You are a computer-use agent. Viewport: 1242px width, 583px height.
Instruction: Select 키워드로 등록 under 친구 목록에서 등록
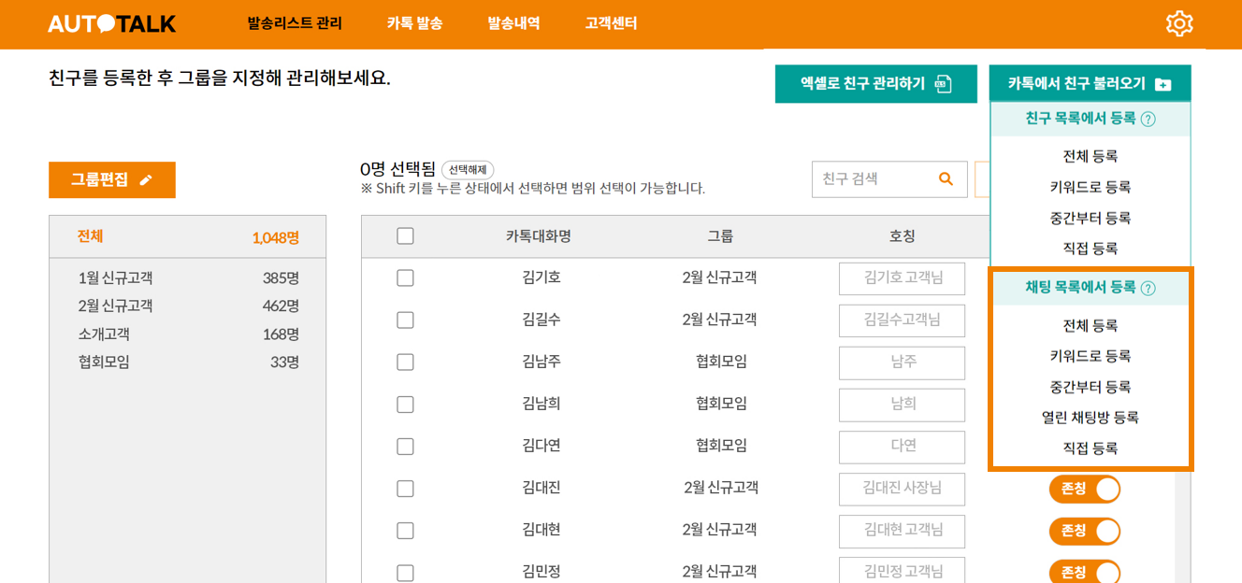pos(1090,187)
